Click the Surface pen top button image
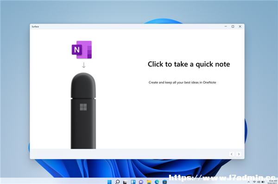Viewport: 278px width, 184px height. [83, 85]
